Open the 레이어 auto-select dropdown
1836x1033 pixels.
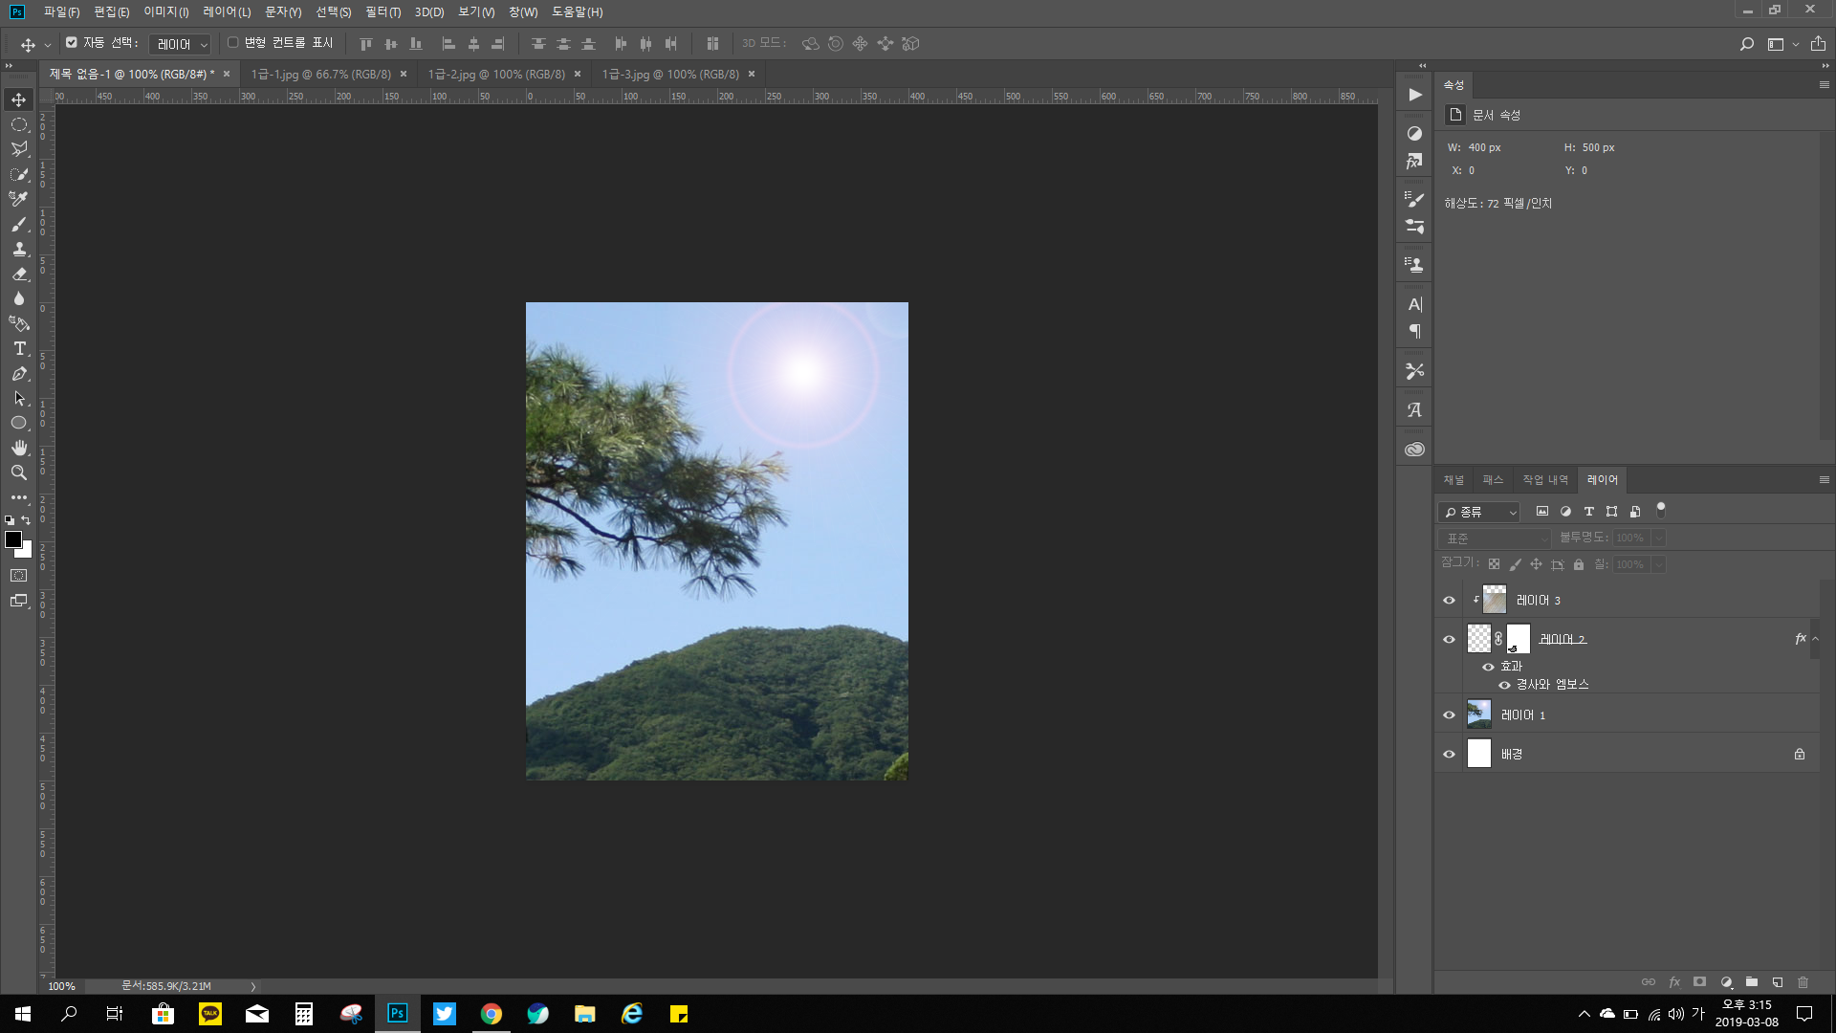pyautogui.click(x=182, y=44)
